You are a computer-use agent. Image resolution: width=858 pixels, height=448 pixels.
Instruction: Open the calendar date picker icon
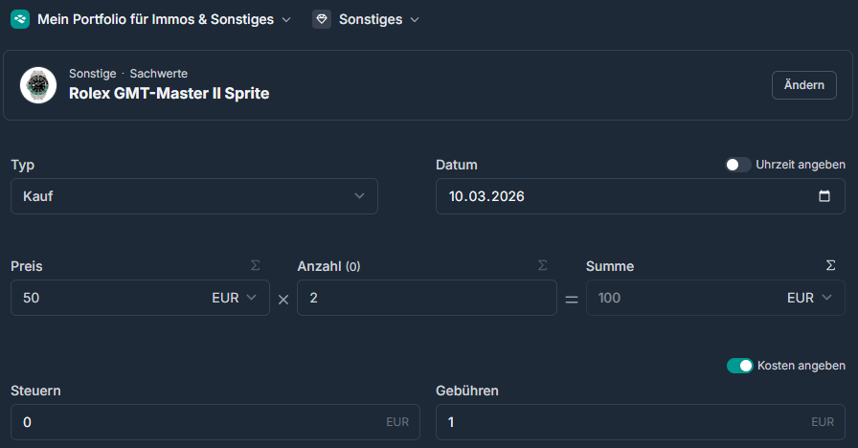pos(824,196)
